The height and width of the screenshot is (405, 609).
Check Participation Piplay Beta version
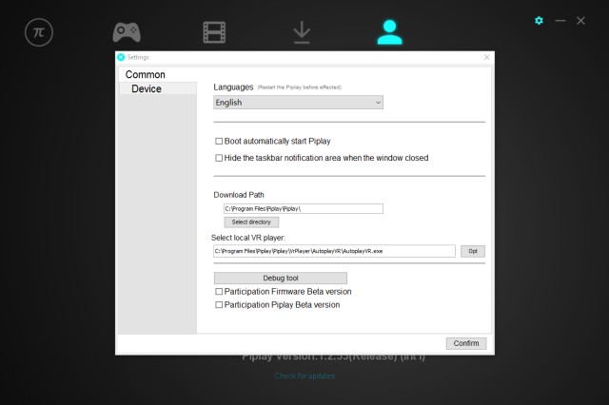click(x=219, y=305)
